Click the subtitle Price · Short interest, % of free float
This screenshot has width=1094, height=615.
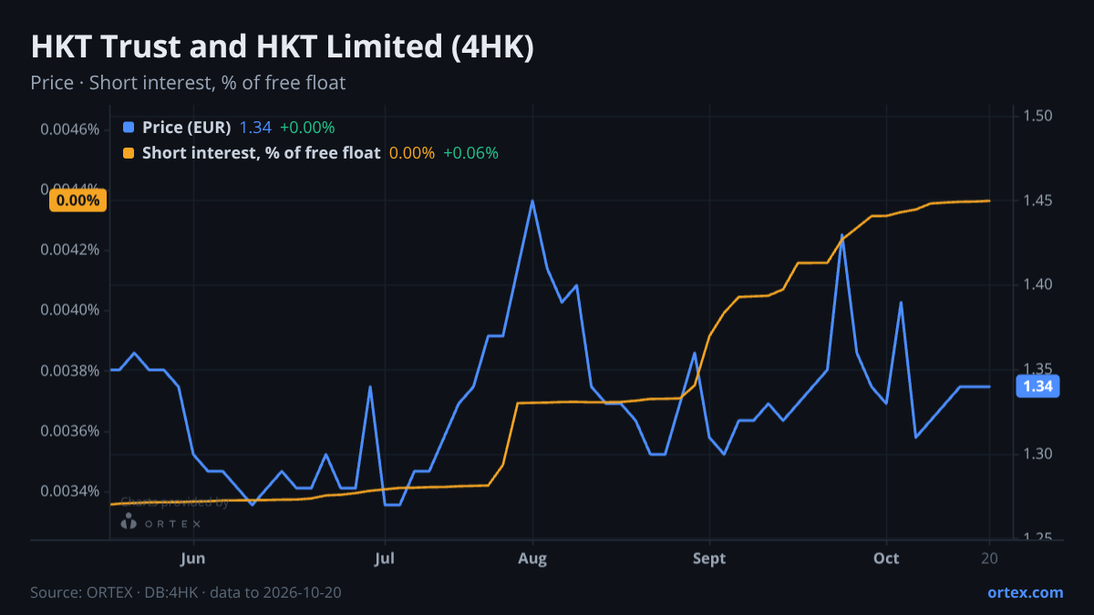188,83
